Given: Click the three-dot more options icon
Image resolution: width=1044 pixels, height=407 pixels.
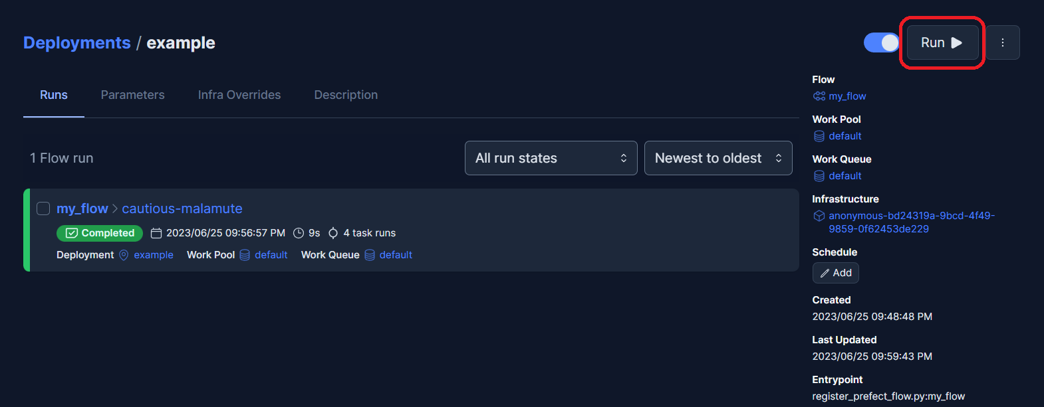Looking at the screenshot, I should (x=1002, y=42).
